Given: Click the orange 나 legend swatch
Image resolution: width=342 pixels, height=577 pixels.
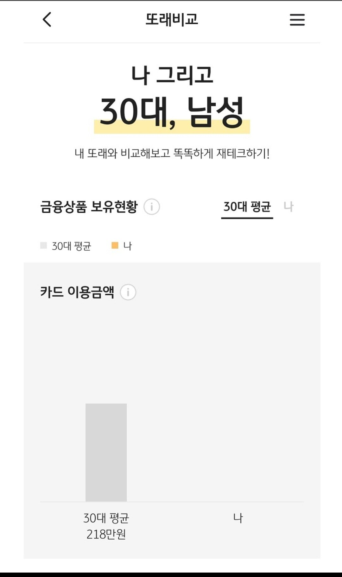Looking at the screenshot, I should (x=115, y=246).
